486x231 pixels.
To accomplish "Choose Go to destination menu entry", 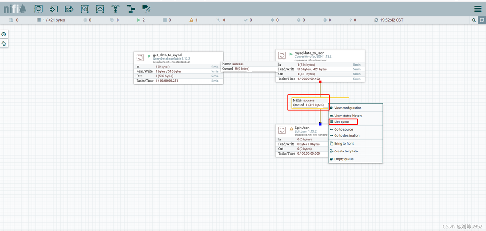I will tap(355, 136).
